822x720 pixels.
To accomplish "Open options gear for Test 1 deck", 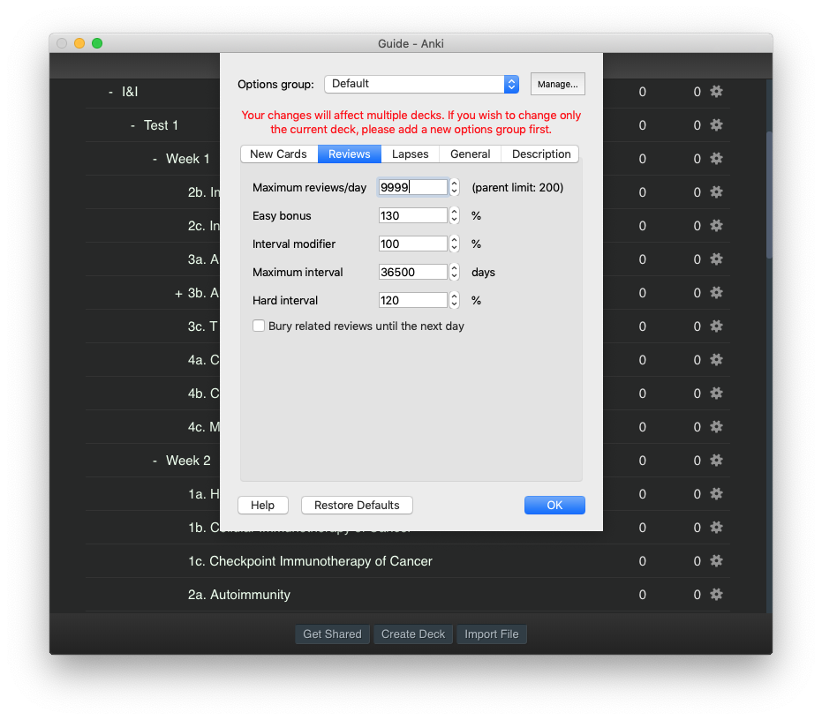I will click(x=716, y=125).
